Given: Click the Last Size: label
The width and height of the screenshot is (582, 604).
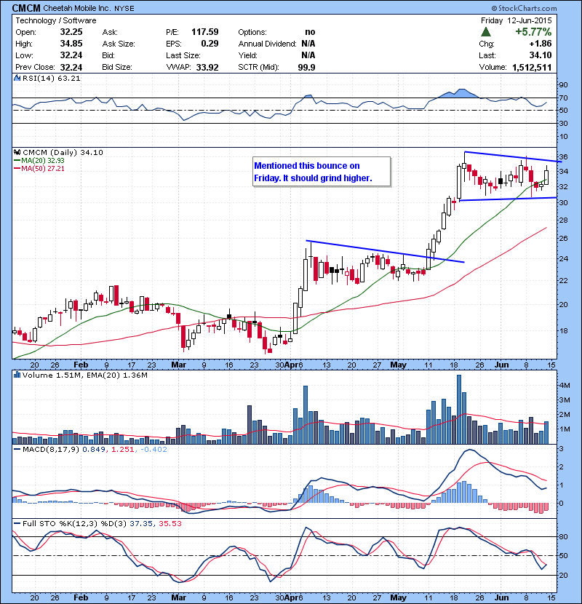Looking at the screenshot, I should (x=183, y=55).
